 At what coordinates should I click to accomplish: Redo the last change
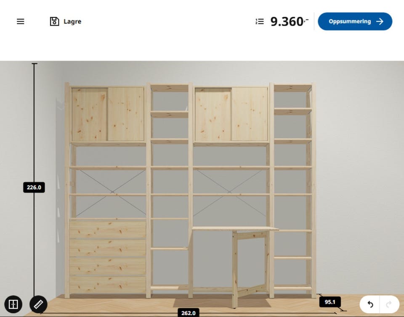click(x=389, y=304)
